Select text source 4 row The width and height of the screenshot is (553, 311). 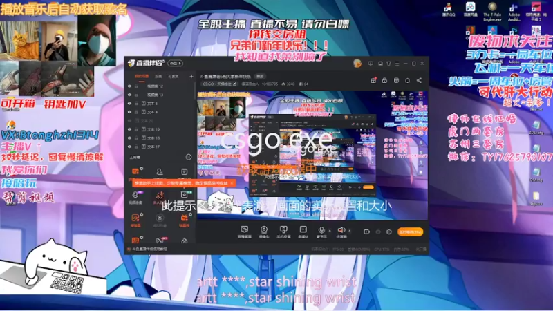click(x=160, y=112)
